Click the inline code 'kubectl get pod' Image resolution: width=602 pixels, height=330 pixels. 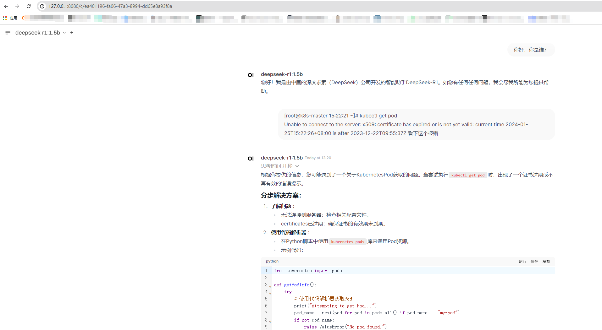(468, 175)
